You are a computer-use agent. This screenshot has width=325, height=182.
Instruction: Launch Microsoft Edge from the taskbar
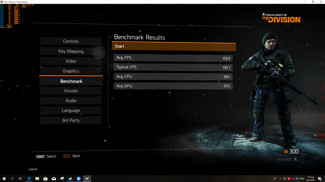coord(29,179)
